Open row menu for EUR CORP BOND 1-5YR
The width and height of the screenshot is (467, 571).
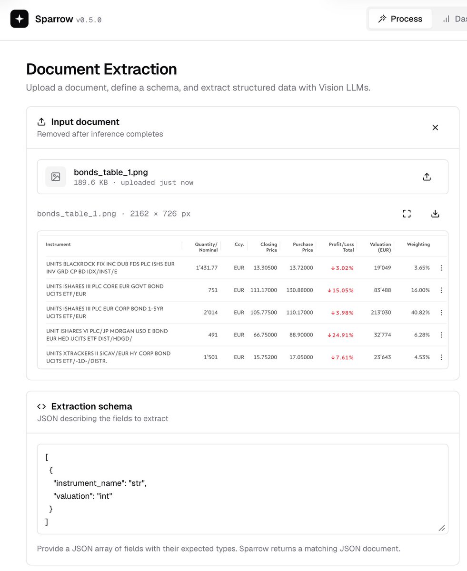pos(441,313)
